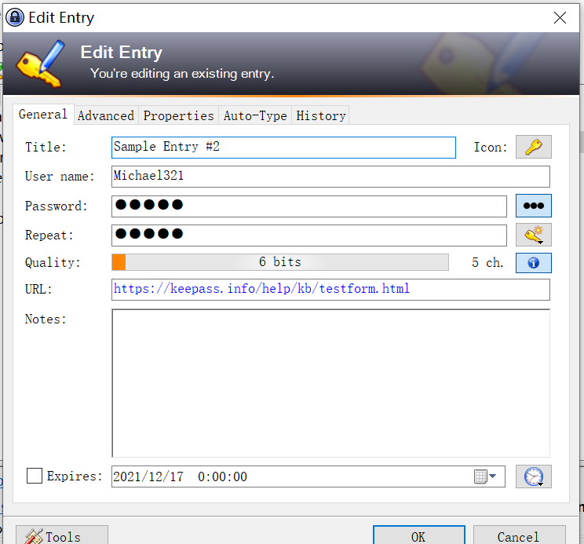Show password quality information icon
Screen dimensions: 584x544
533,263
